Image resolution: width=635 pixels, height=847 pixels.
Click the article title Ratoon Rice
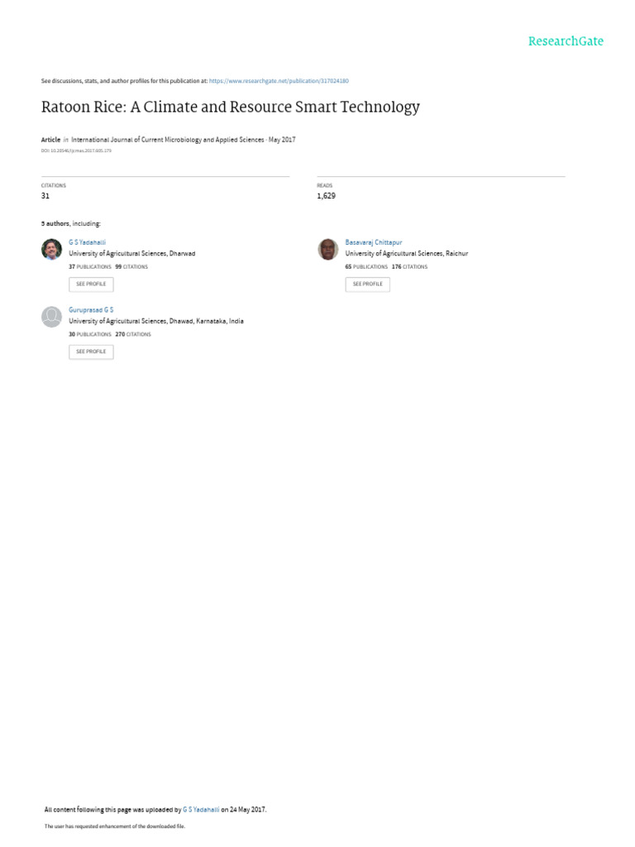click(231, 107)
